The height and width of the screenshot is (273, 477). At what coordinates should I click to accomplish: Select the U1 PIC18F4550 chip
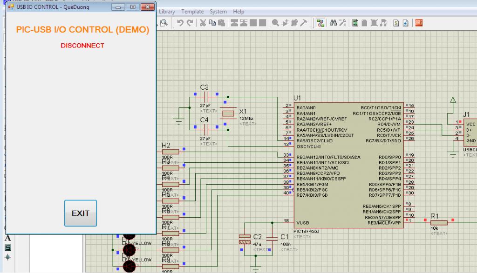[x=348, y=165]
